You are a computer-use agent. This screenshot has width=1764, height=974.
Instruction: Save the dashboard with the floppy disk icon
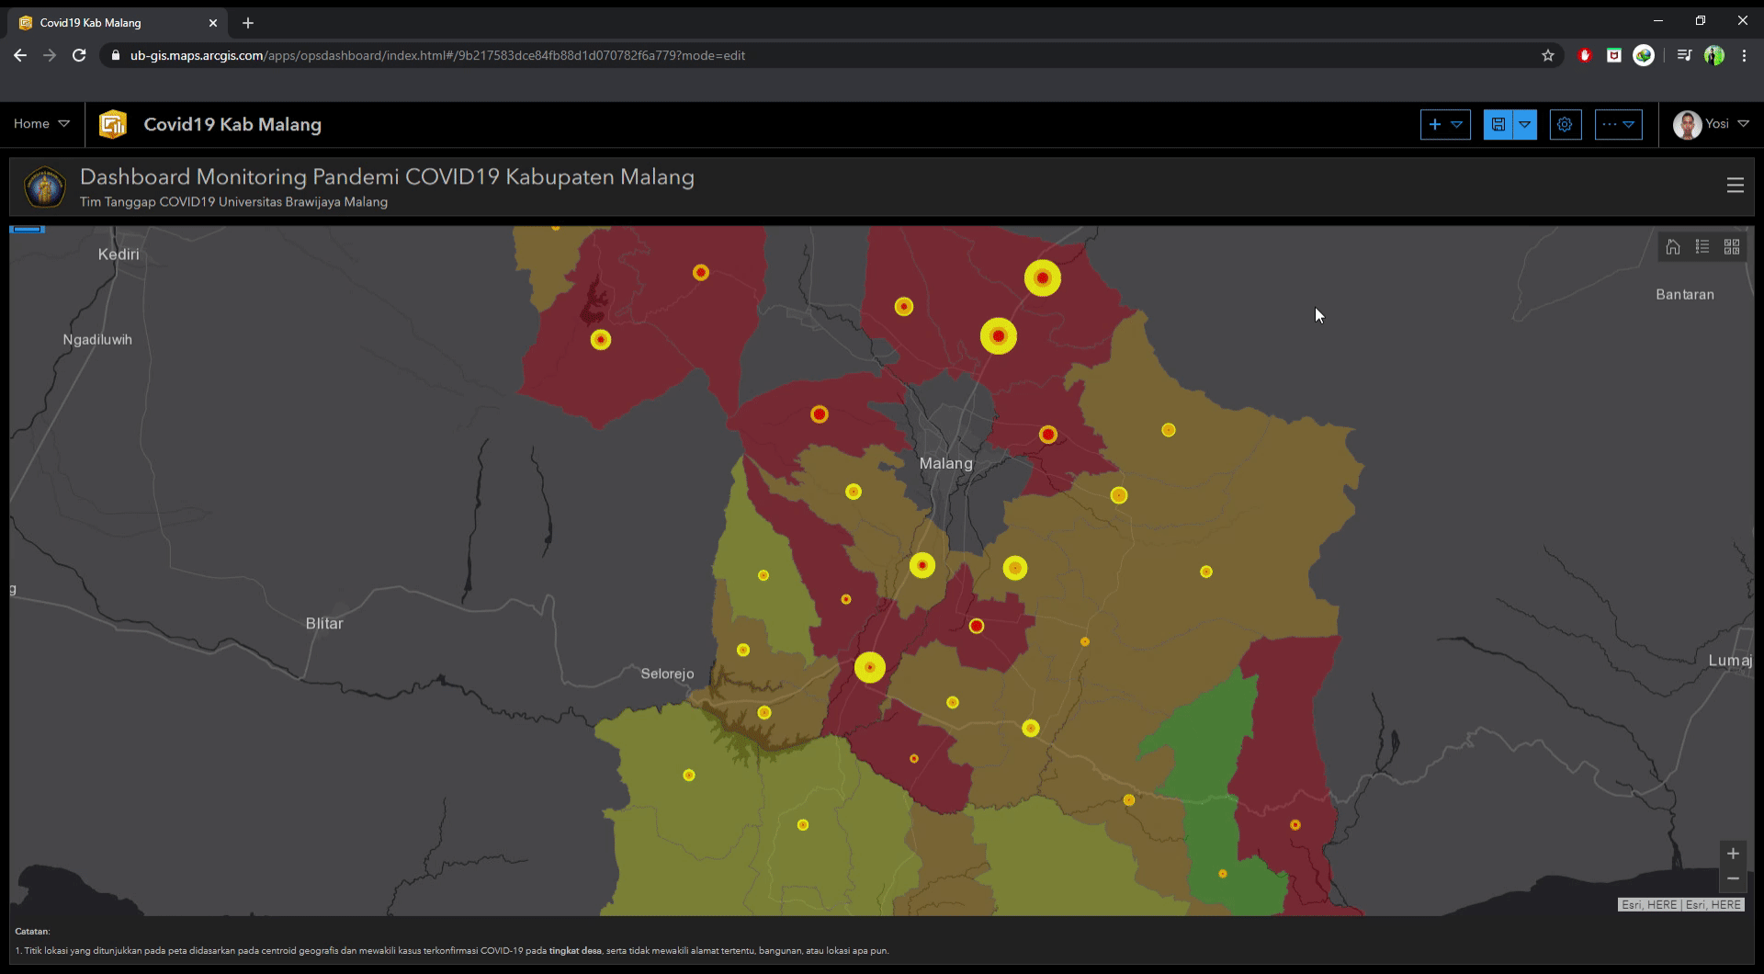coord(1498,124)
